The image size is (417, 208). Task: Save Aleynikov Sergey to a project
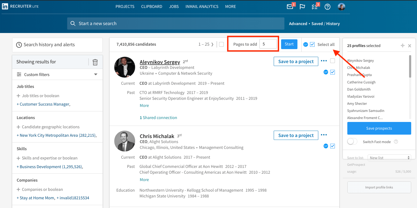[296, 62]
